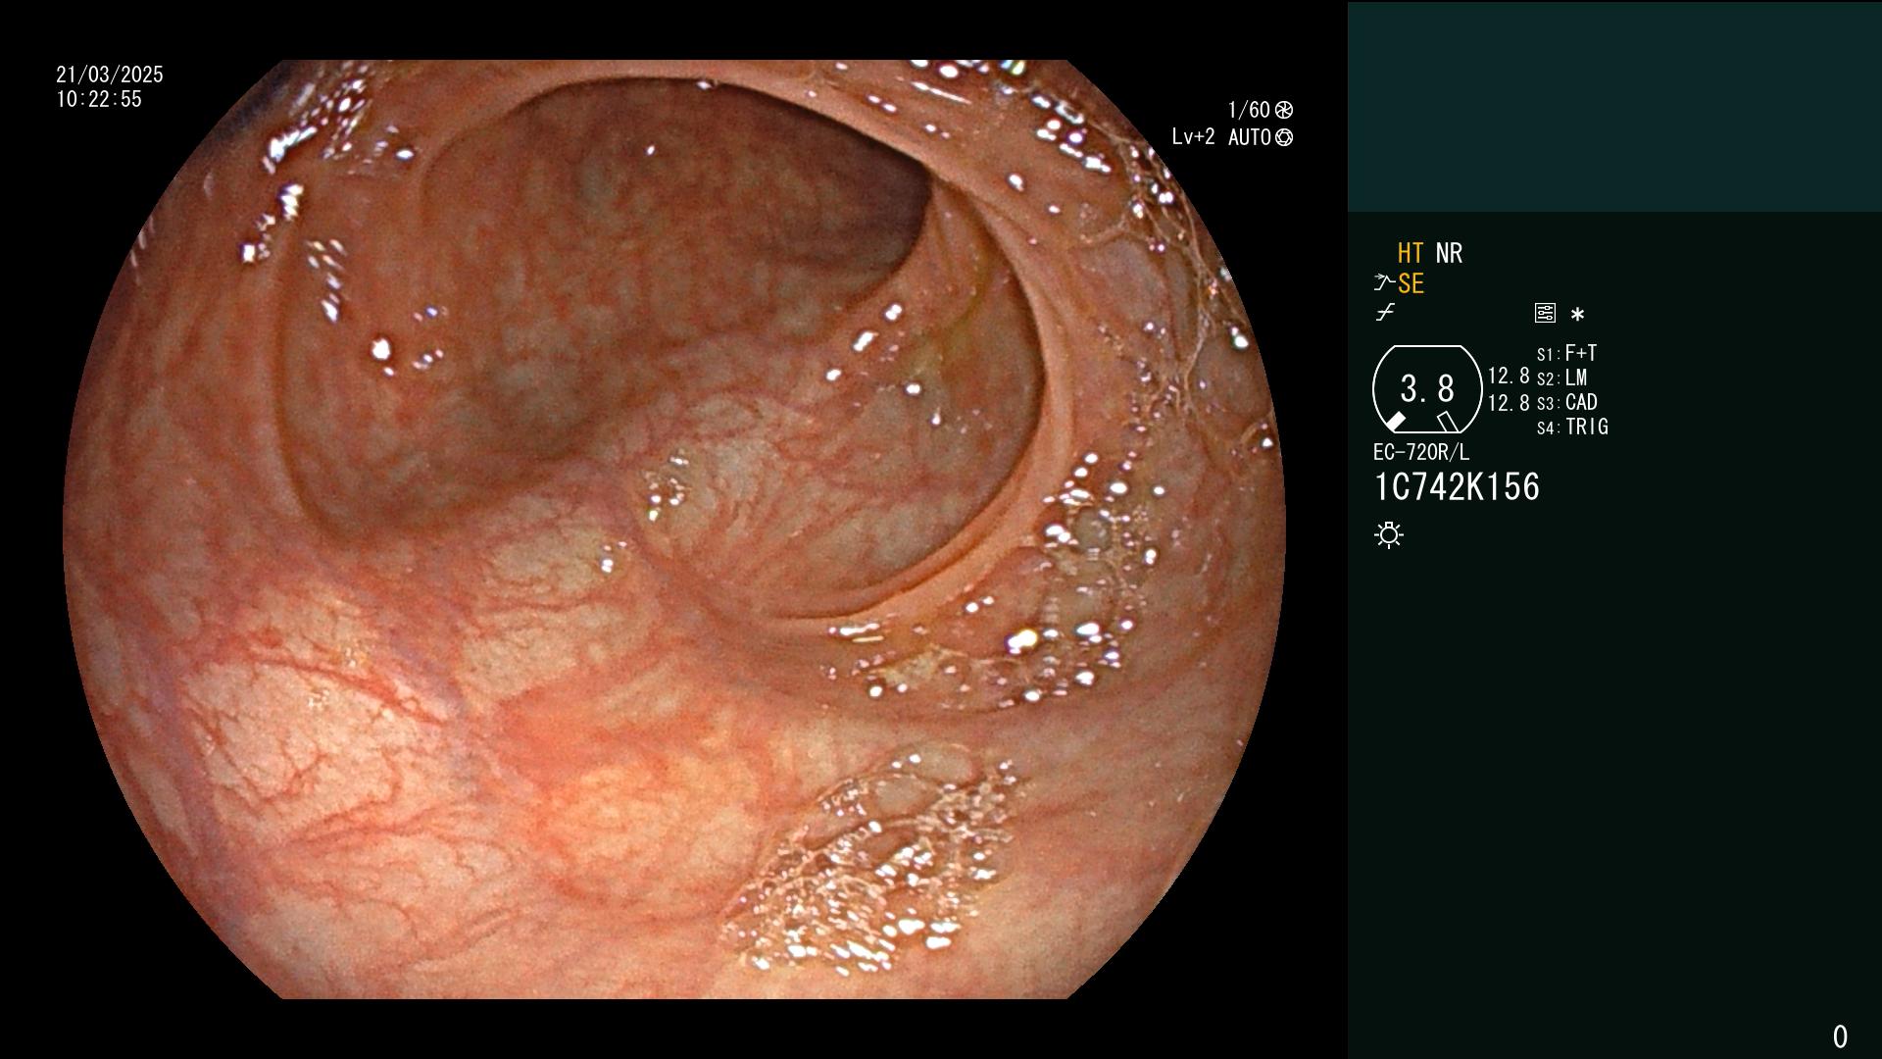Click the lower 12.8 value
The image size is (1882, 1059).
tap(1509, 403)
